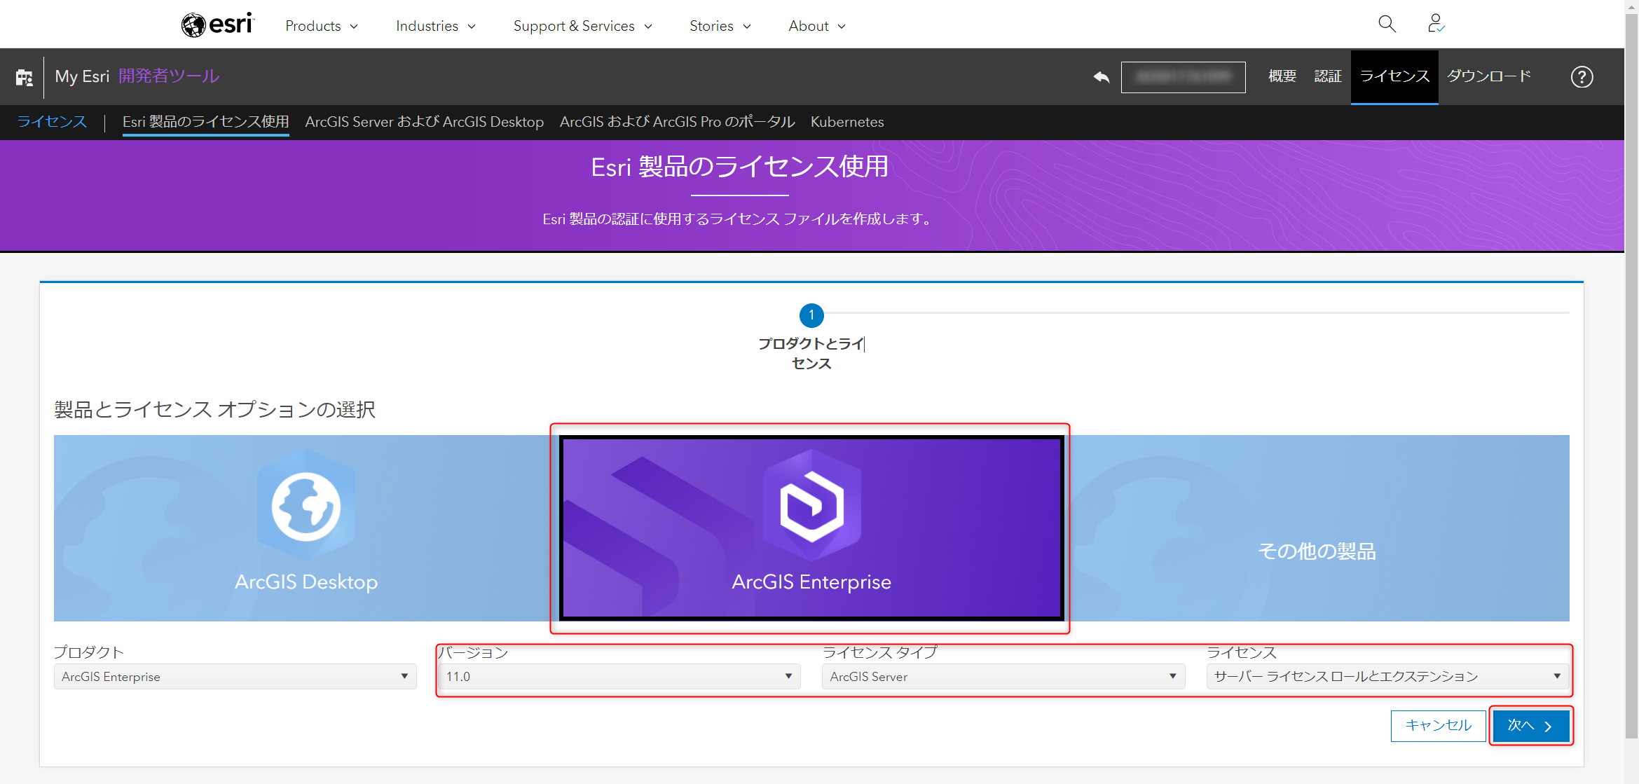The image size is (1639, 784).
Task: Open the Kubernetes subtab
Action: 847,122
